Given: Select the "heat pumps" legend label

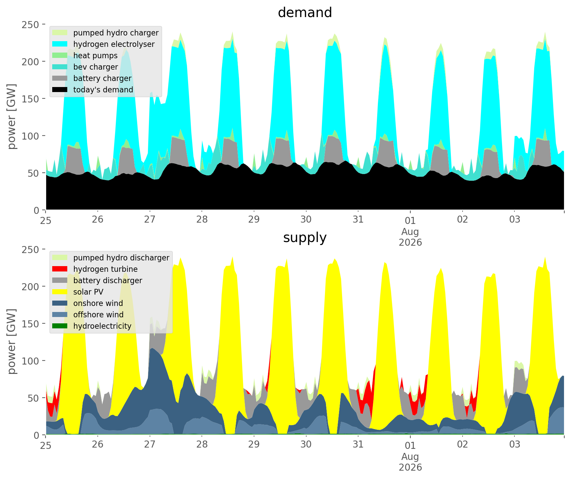Looking at the screenshot, I should pyautogui.click(x=95, y=56).
